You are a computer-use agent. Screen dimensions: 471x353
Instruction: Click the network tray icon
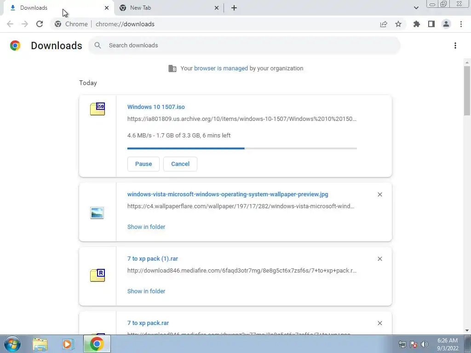pos(402,344)
